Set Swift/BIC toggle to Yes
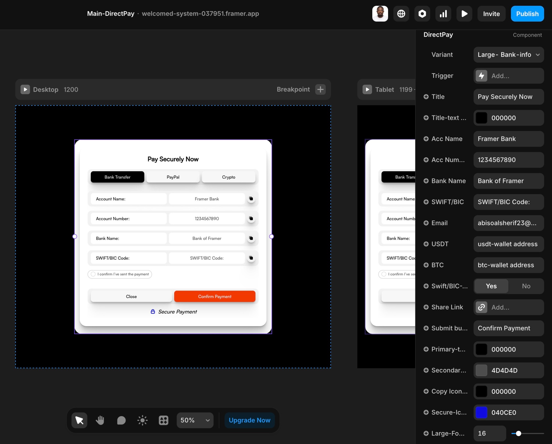Screen dimensions: 552x444 491,286
